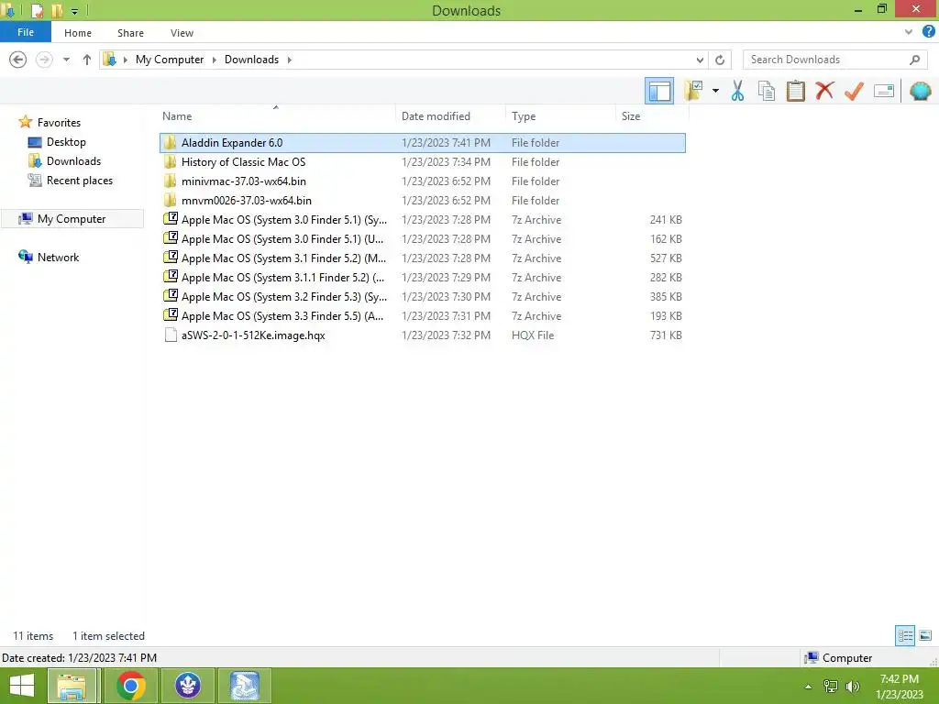This screenshot has width=939, height=704.
Task: Select the aSWS-2-0-1-512Ke.image.hqx file
Action: coord(422,335)
